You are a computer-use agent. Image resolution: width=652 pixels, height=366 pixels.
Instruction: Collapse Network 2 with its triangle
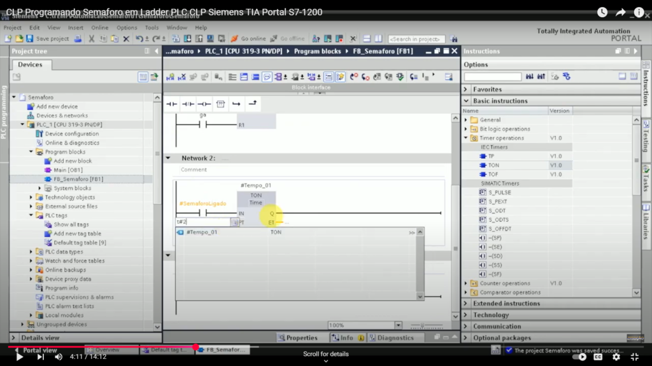click(x=168, y=158)
